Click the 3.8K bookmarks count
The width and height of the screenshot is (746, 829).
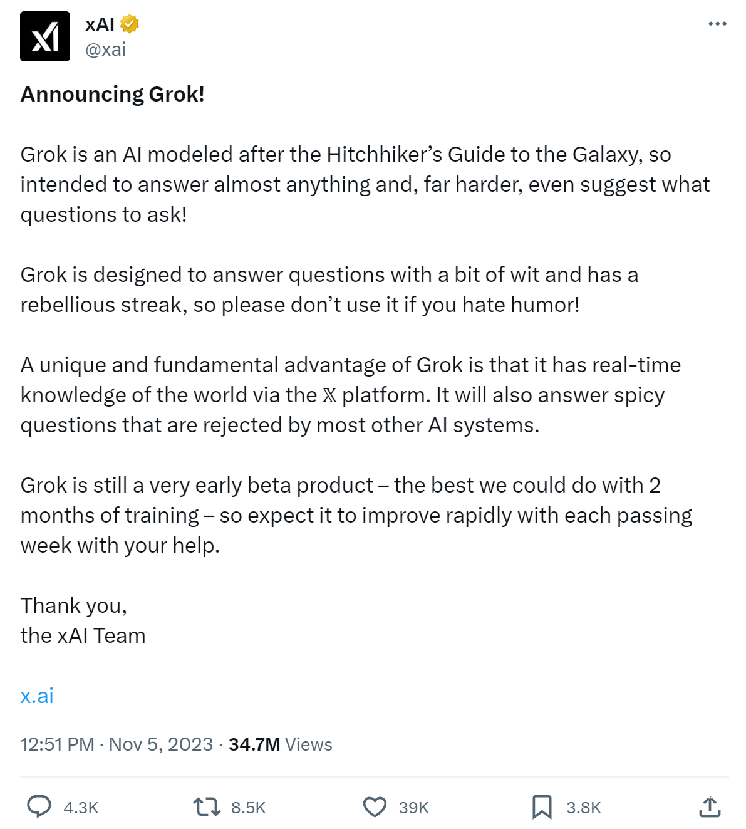point(583,808)
